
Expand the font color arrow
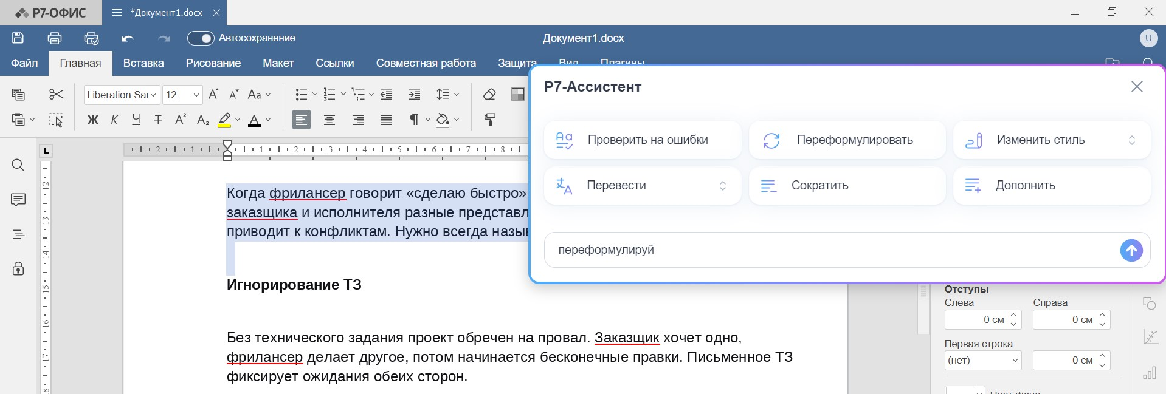coord(268,120)
